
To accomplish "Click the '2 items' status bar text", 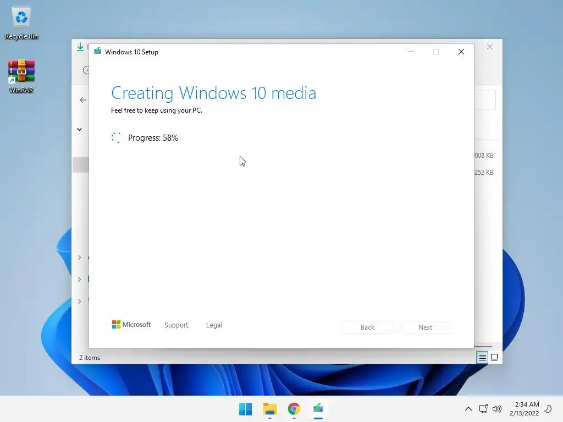I will (90, 357).
